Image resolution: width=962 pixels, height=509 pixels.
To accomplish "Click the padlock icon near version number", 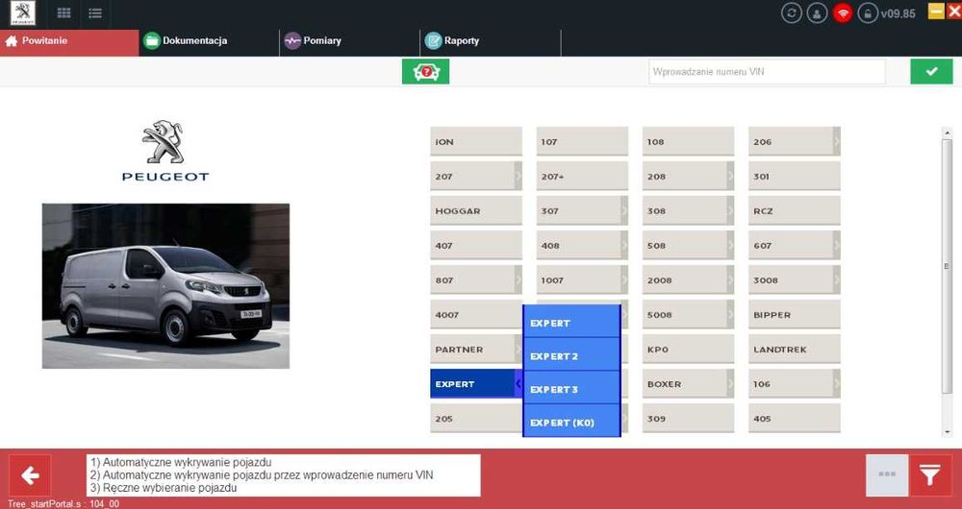I will click(868, 12).
